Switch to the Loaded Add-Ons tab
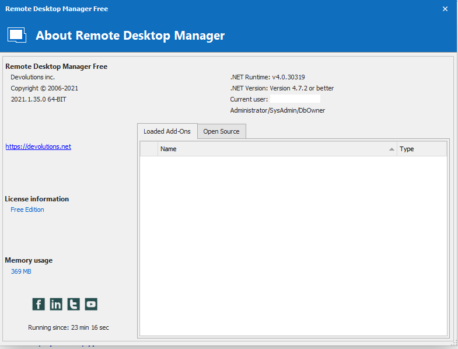Viewport: 458px width, 349px height. [167, 131]
